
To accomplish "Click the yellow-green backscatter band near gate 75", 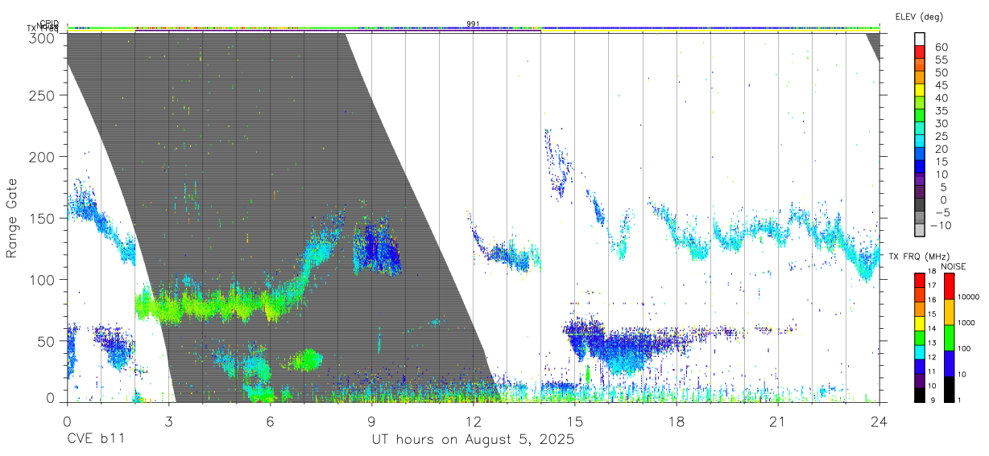I will point(216,306).
